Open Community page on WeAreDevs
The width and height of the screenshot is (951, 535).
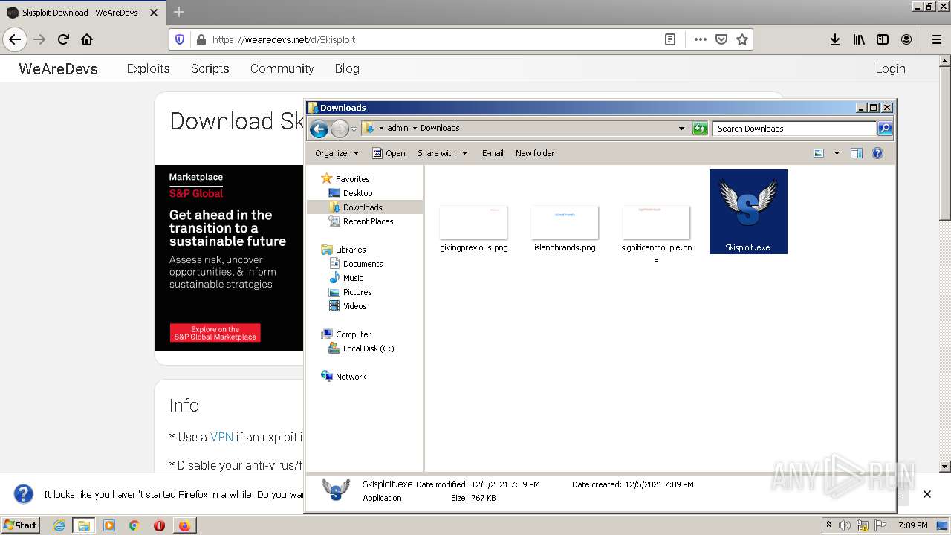coord(282,68)
